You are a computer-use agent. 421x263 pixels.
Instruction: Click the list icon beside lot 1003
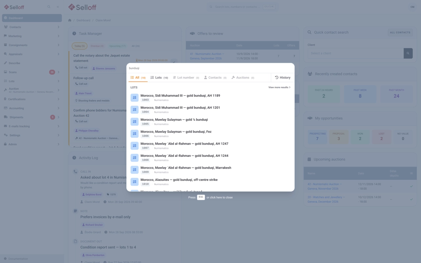click(x=135, y=98)
